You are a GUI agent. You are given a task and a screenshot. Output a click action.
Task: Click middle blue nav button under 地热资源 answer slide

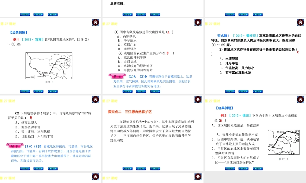coord(39,169)
